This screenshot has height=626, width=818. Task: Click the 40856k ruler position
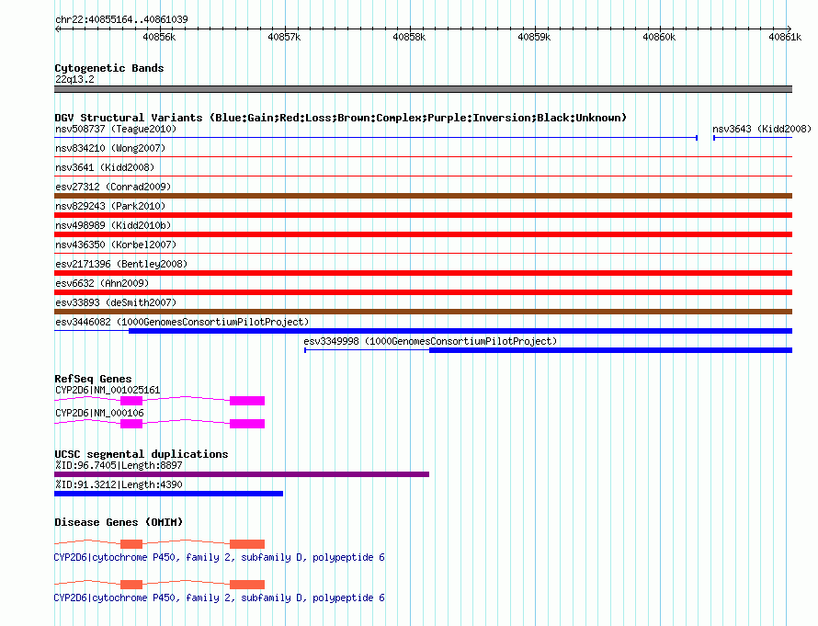[x=159, y=37]
